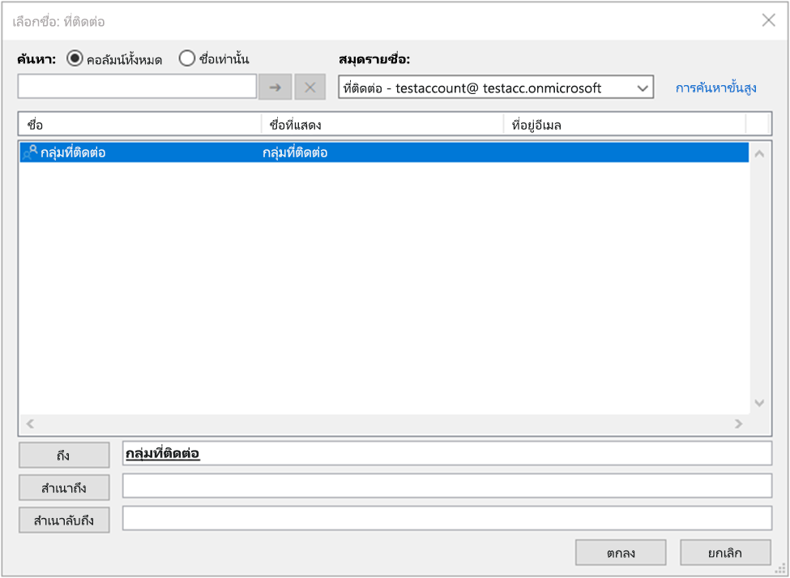
Task: Select the คอลัมน์ทั้งหมด radio button
Action: pos(74,59)
